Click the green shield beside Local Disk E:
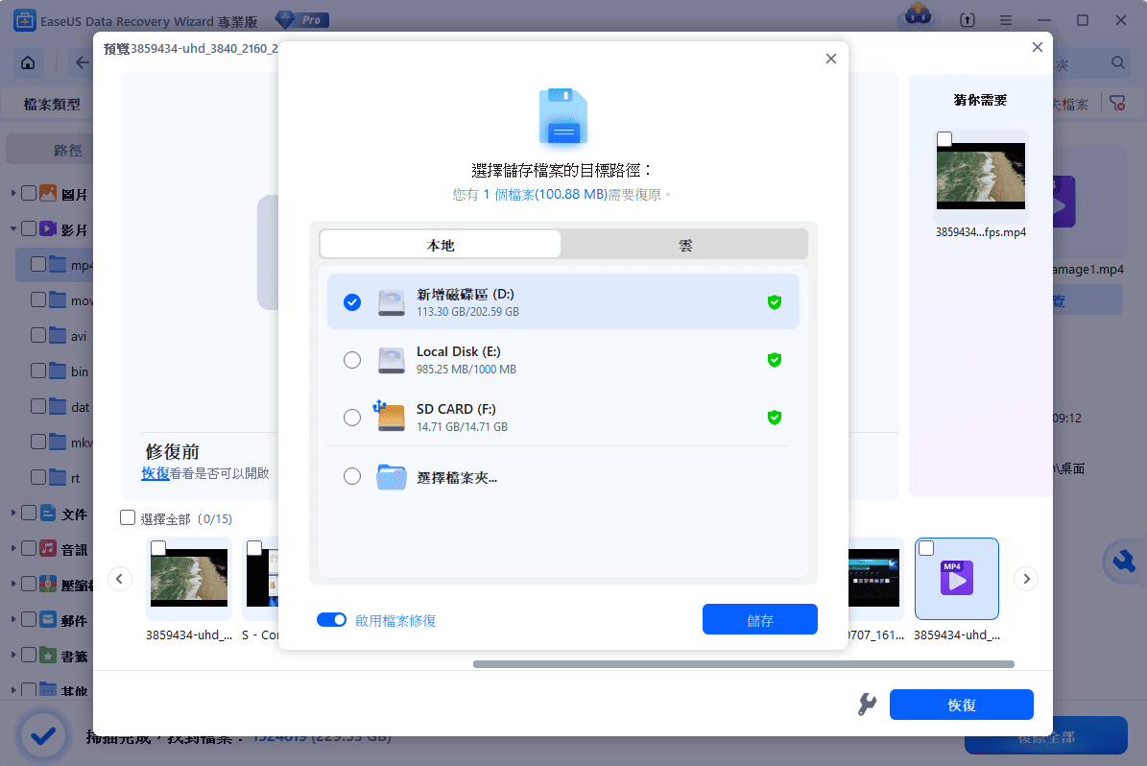Screen dimensions: 1147x766 coord(774,360)
